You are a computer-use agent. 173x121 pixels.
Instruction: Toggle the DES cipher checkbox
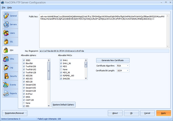point(24,106)
